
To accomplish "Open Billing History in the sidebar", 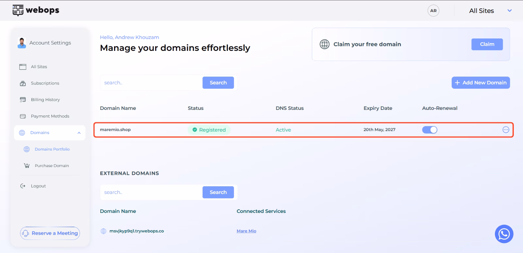I will 45,100.
